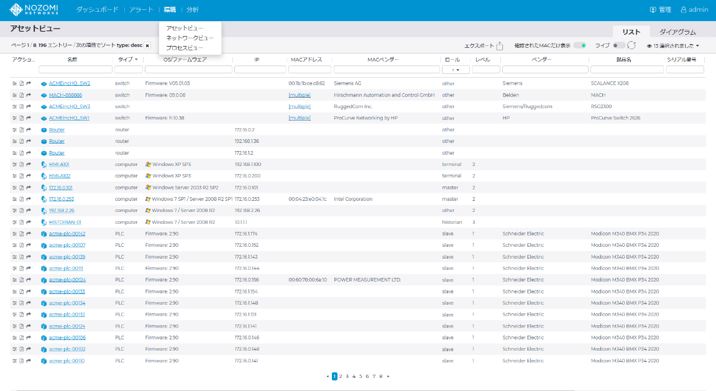Click the OS/ファームウェア filter input field
Viewport: 716px width, 391px height.
[188, 70]
